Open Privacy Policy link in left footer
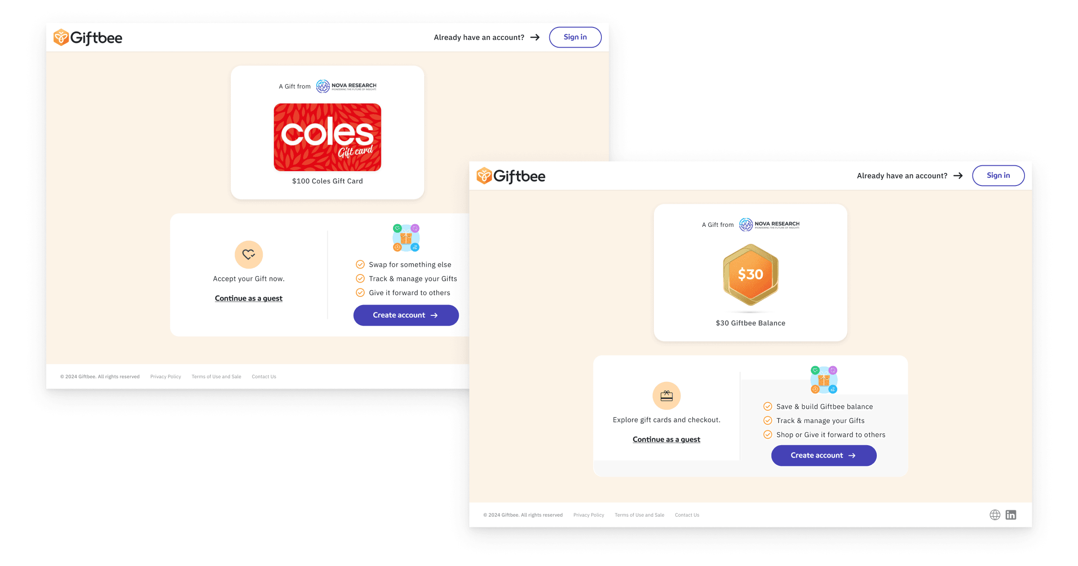This screenshot has width=1078, height=566. click(166, 376)
